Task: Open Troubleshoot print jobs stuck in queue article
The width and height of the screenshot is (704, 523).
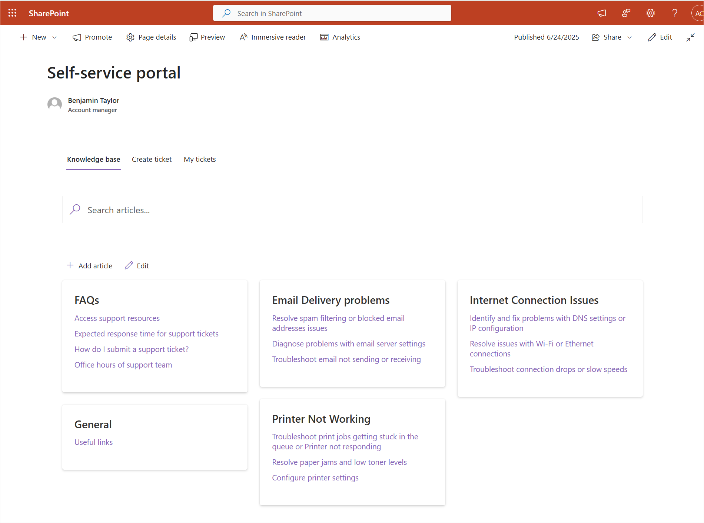Action: [x=345, y=442]
